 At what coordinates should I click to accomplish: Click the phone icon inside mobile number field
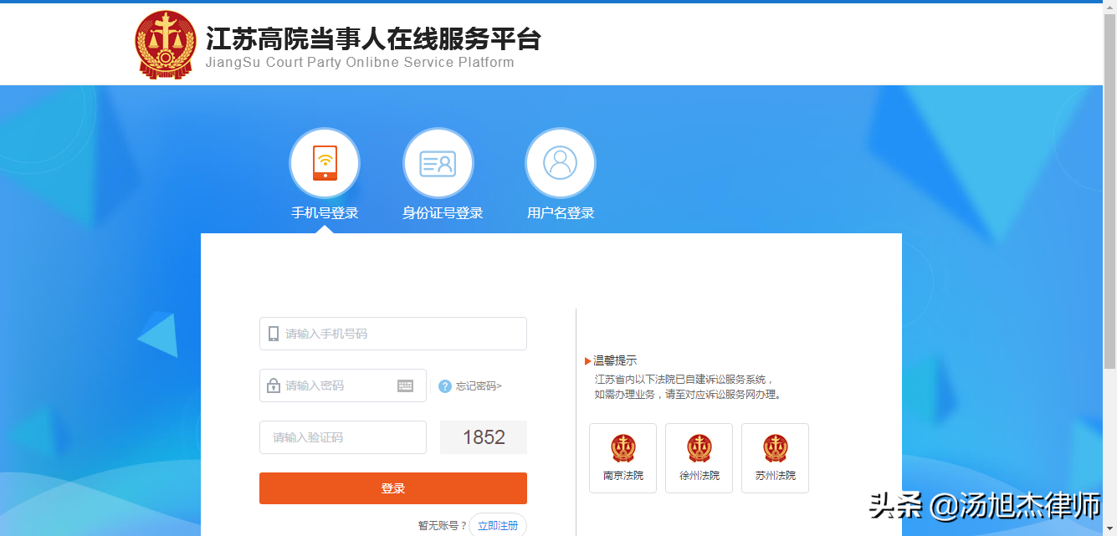(x=273, y=333)
